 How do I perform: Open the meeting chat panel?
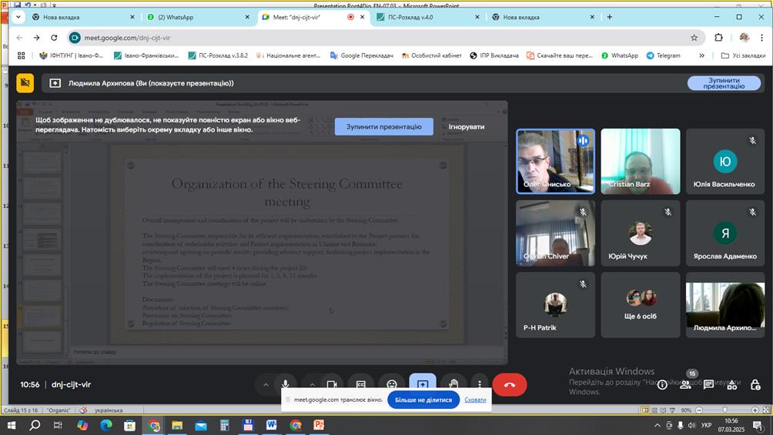point(708,384)
